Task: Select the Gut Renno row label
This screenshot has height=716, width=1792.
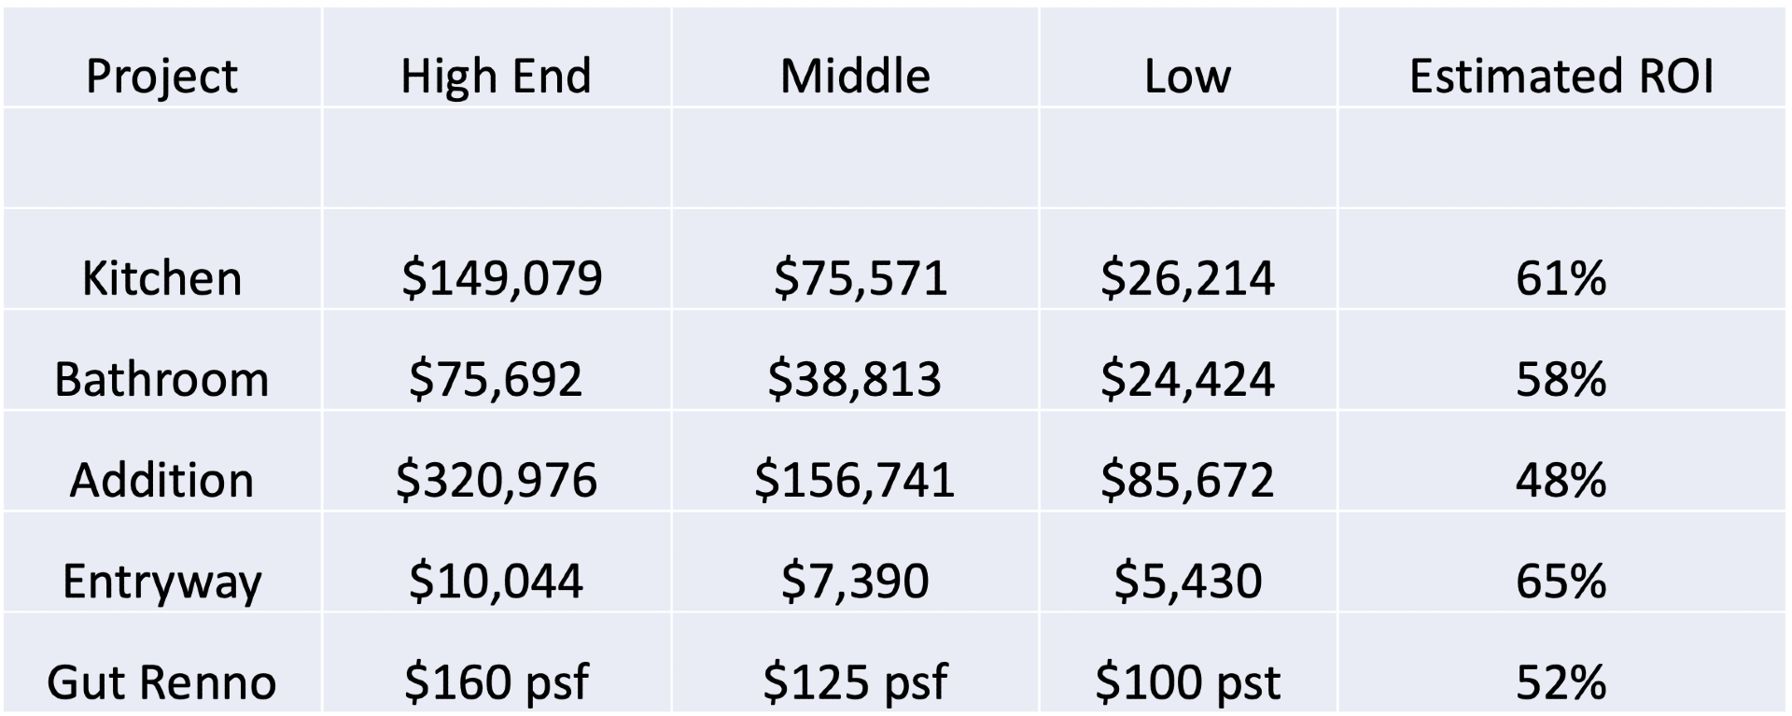Action: tap(161, 682)
